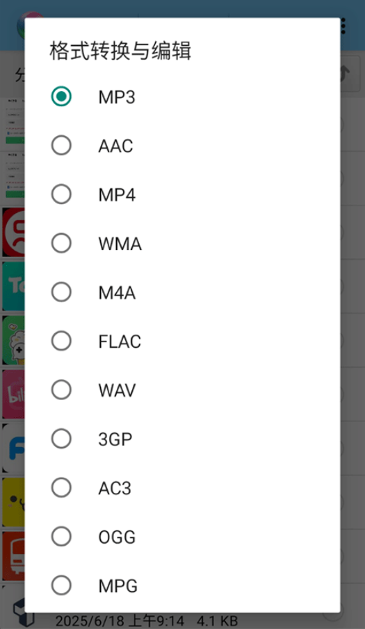
Task: Select AC3 radio button
Action: (61, 488)
